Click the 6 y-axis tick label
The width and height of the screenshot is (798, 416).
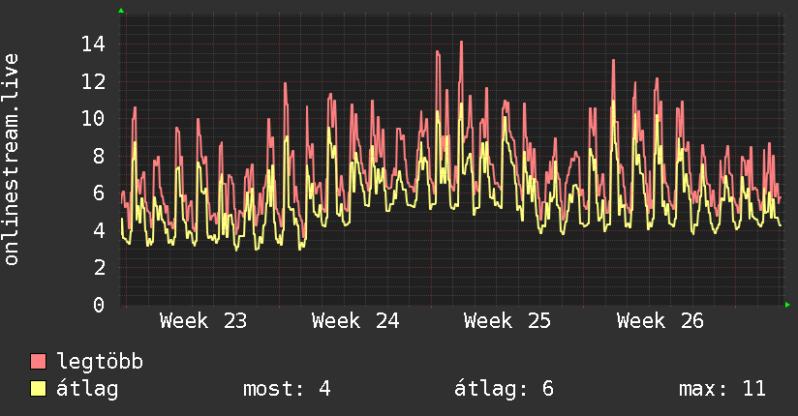tap(99, 193)
